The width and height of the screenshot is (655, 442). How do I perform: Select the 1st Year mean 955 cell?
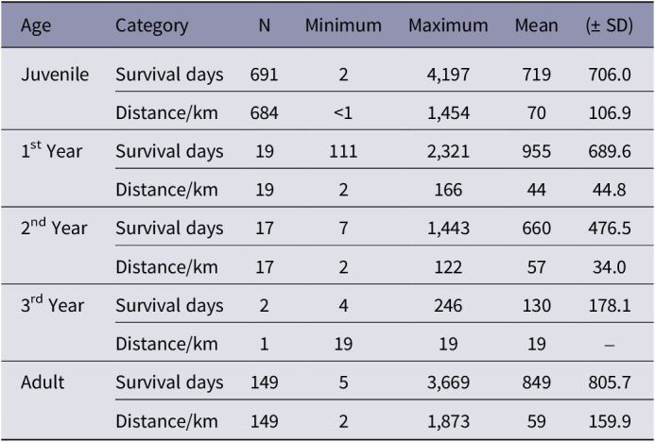[x=536, y=151]
